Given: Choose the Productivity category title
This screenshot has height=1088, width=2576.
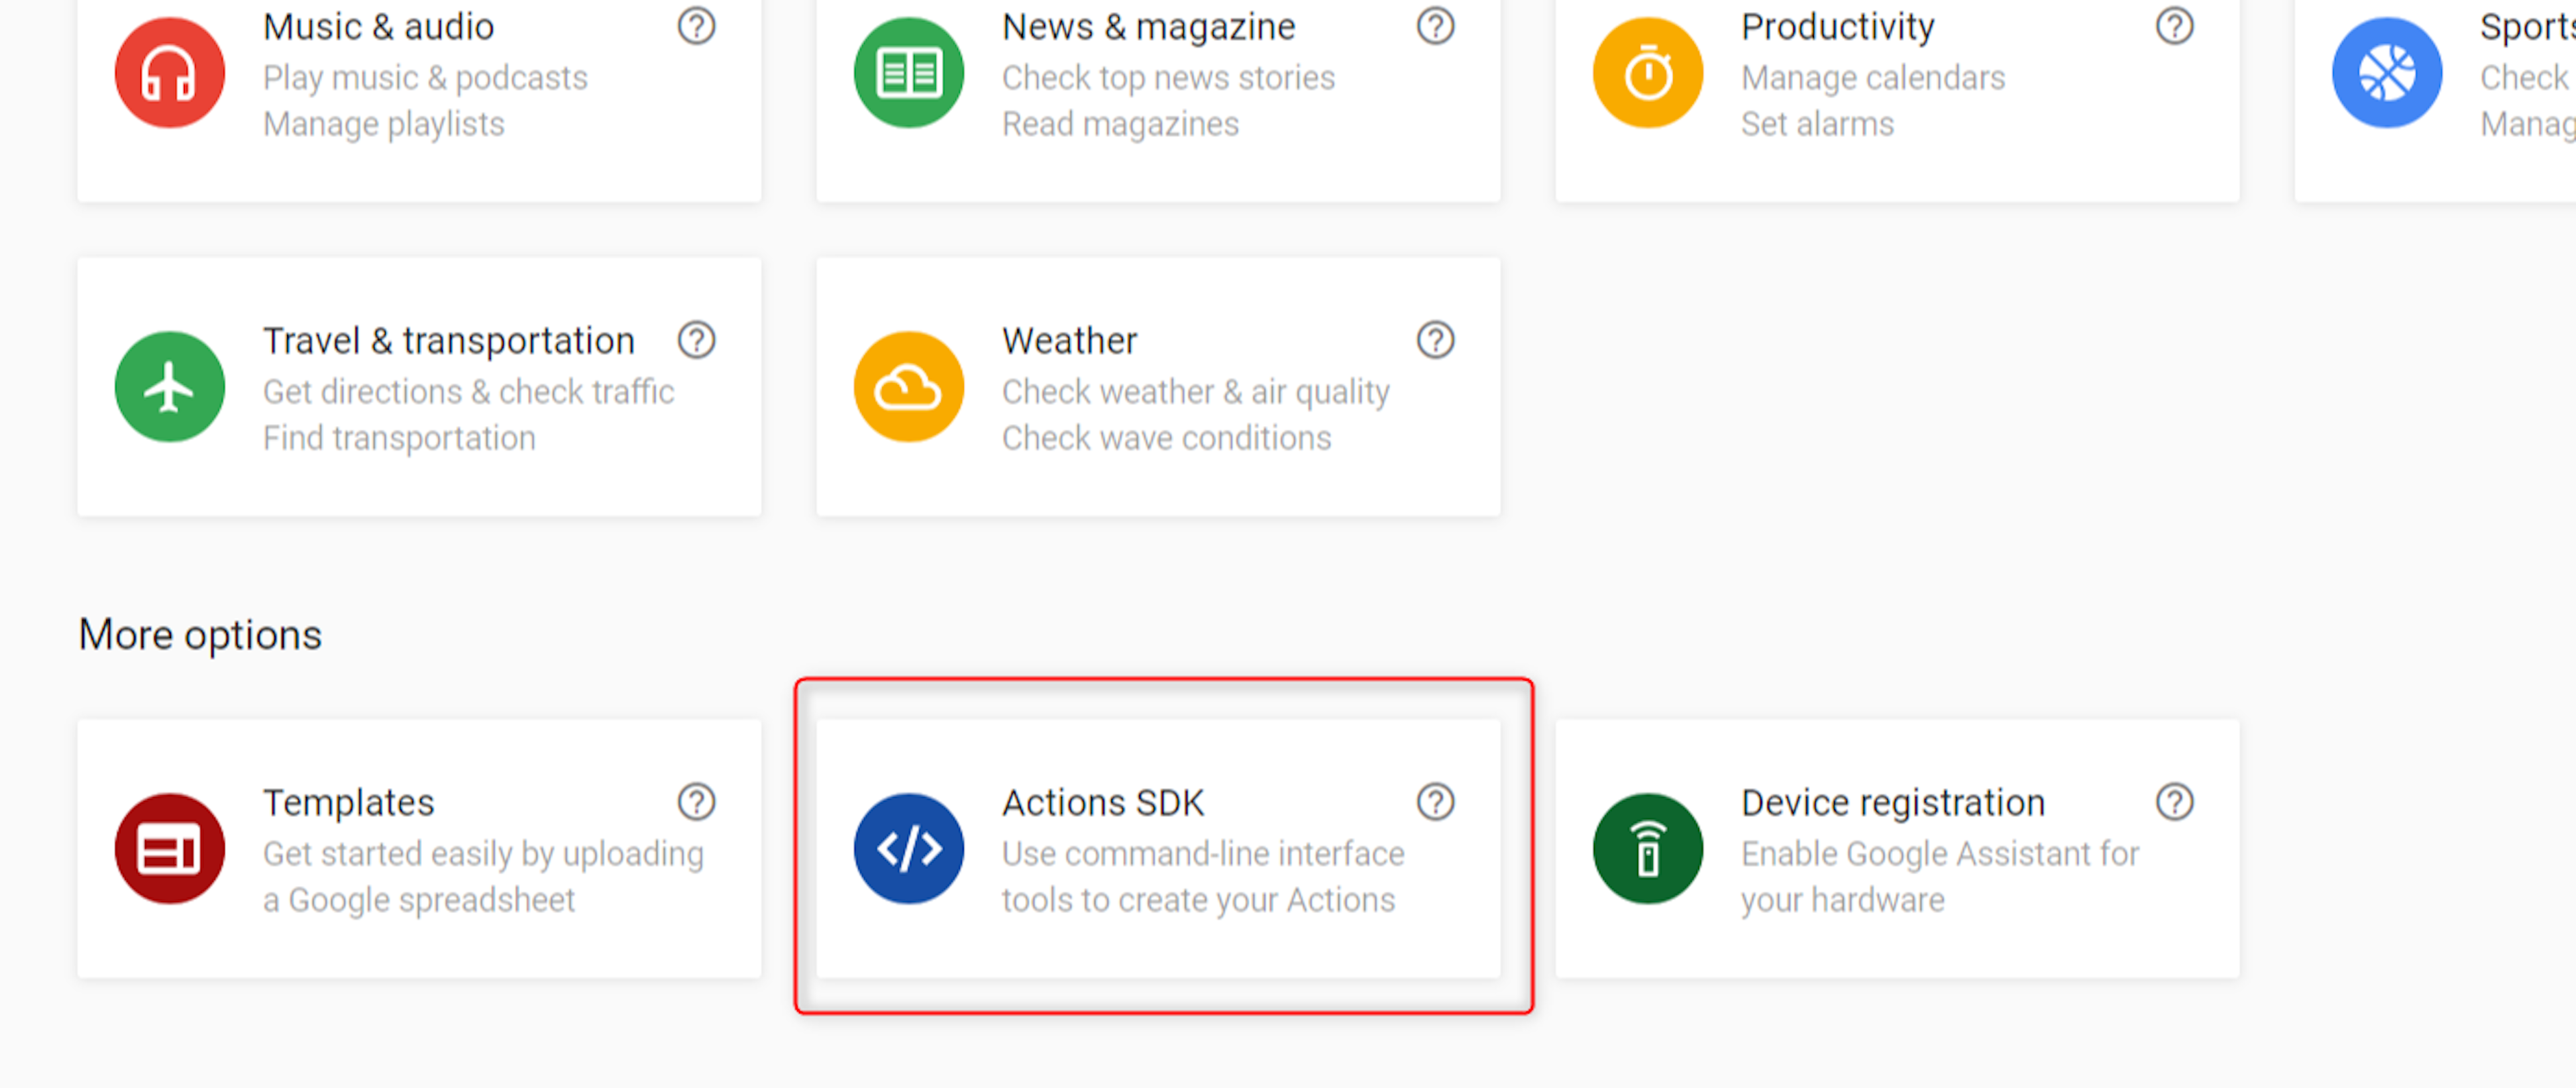Looking at the screenshot, I should pyautogui.click(x=1837, y=27).
